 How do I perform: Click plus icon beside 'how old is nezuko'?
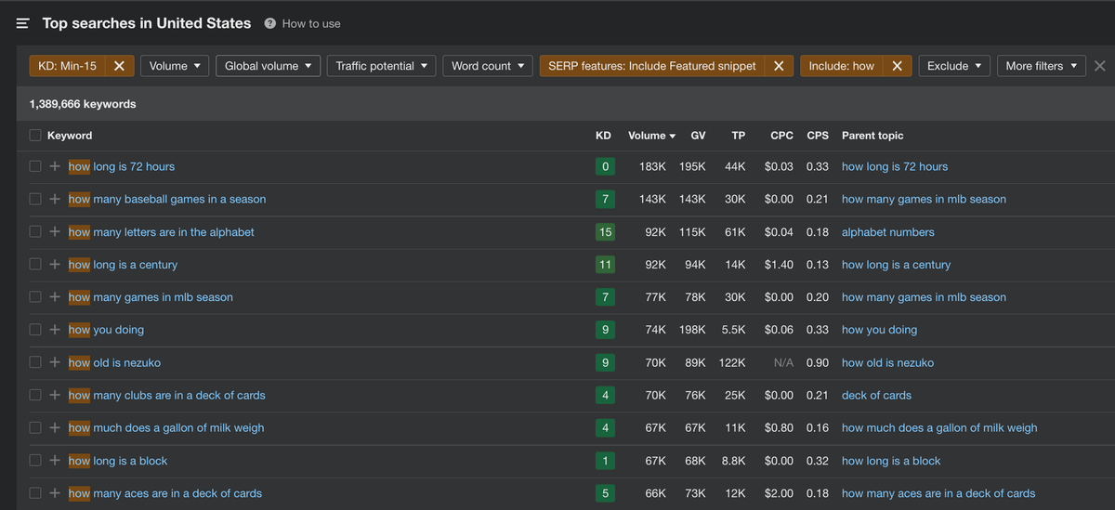(x=55, y=362)
